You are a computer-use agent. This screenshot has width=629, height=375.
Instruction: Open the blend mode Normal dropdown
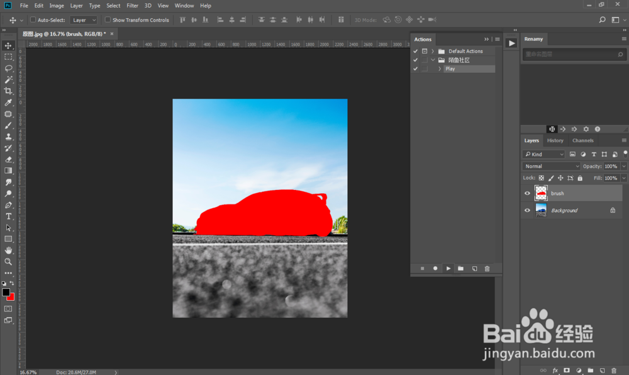click(551, 166)
